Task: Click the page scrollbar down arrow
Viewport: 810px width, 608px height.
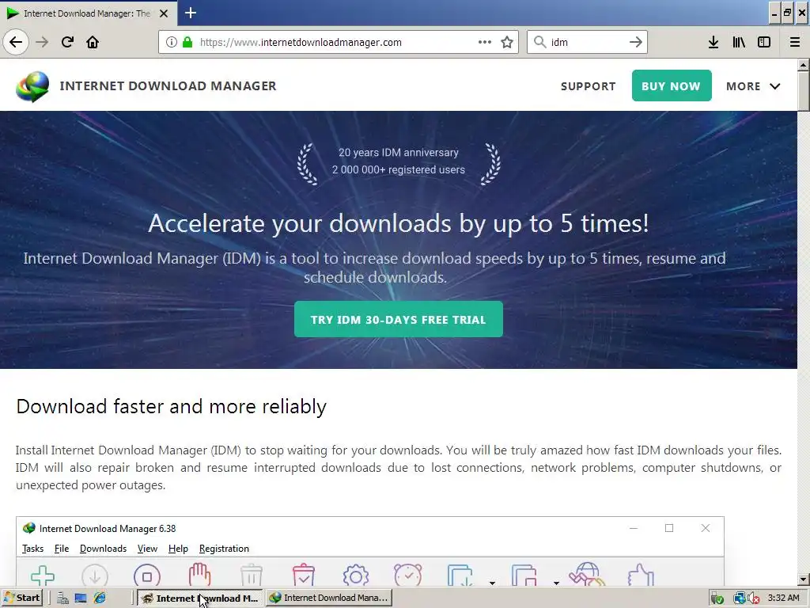Action: [804, 579]
